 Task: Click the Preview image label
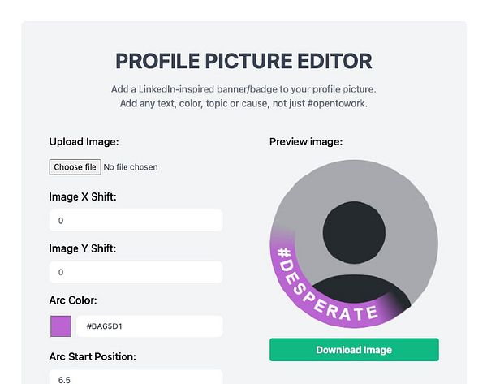(306, 141)
